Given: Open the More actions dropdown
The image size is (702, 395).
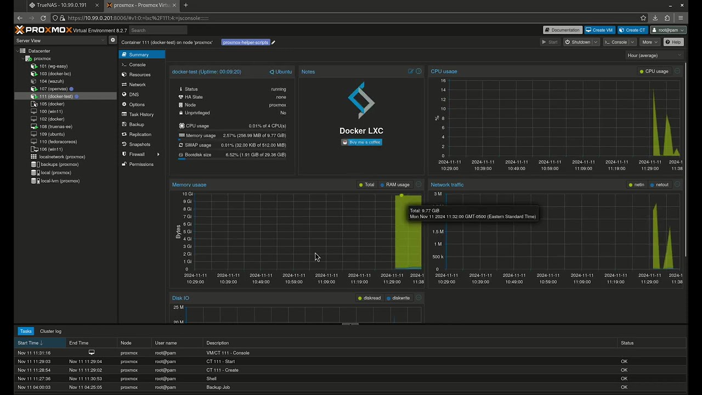Looking at the screenshot, I should (650, 42).
